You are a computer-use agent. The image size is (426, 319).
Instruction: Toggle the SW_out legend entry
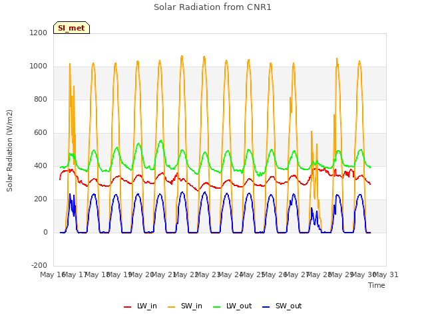tap(282, 306)
